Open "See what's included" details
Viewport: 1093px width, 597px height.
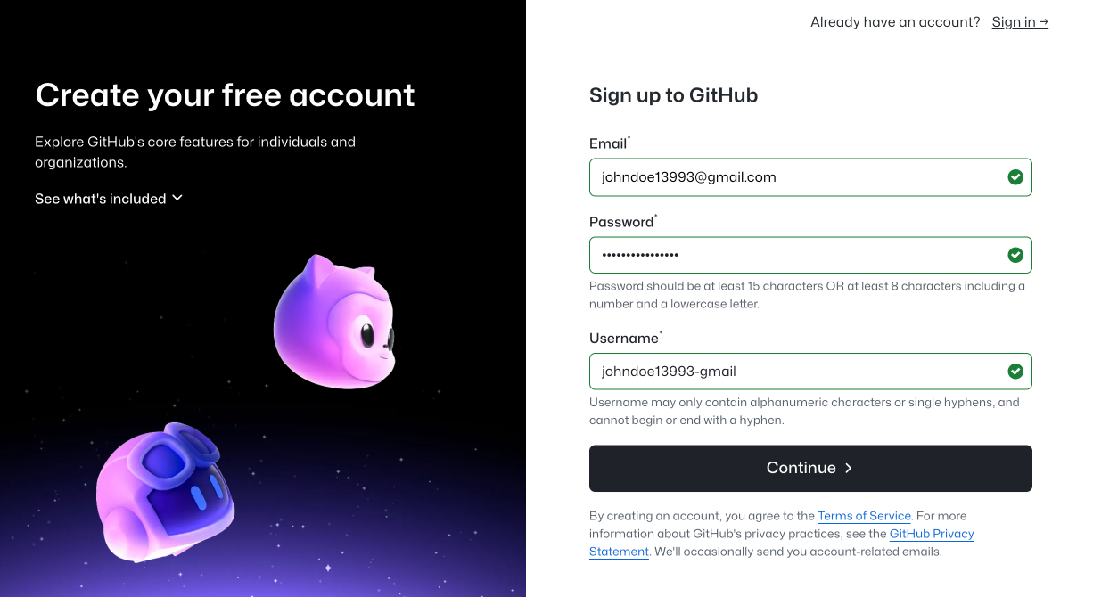[x=101, y=199]
